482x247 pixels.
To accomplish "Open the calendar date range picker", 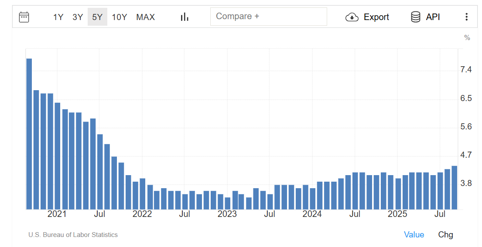I will [x=24, y=17].
